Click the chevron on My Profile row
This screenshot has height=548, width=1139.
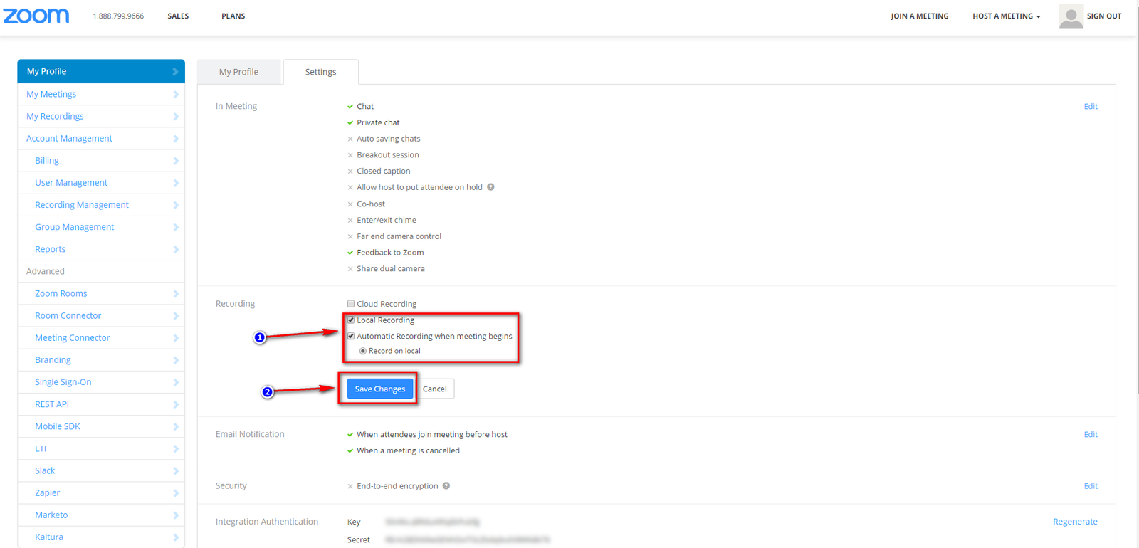pos(175,72)
